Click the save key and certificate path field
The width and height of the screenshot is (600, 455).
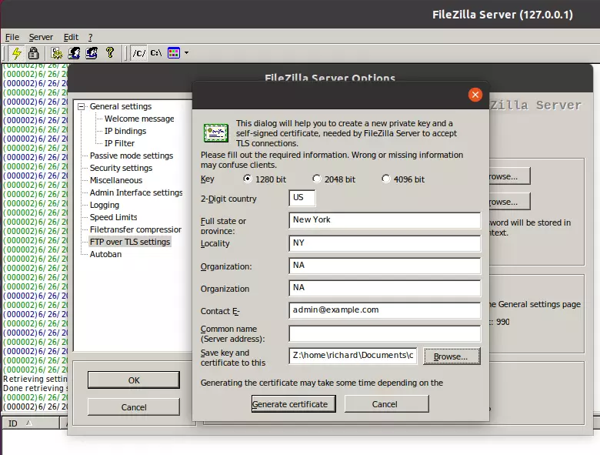click(x=353, y=356)
